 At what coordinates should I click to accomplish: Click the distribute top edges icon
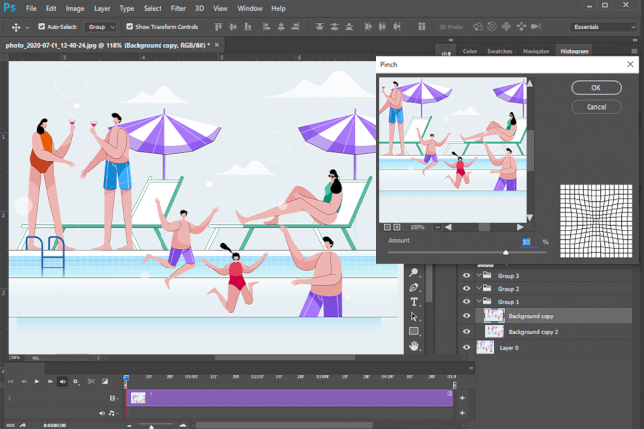click(x=319, y=27)
